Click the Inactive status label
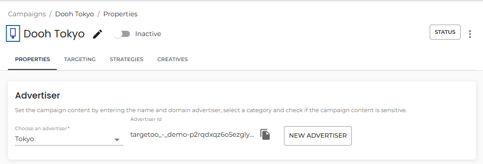Viewport: 483px width, 164px height. 148,34
